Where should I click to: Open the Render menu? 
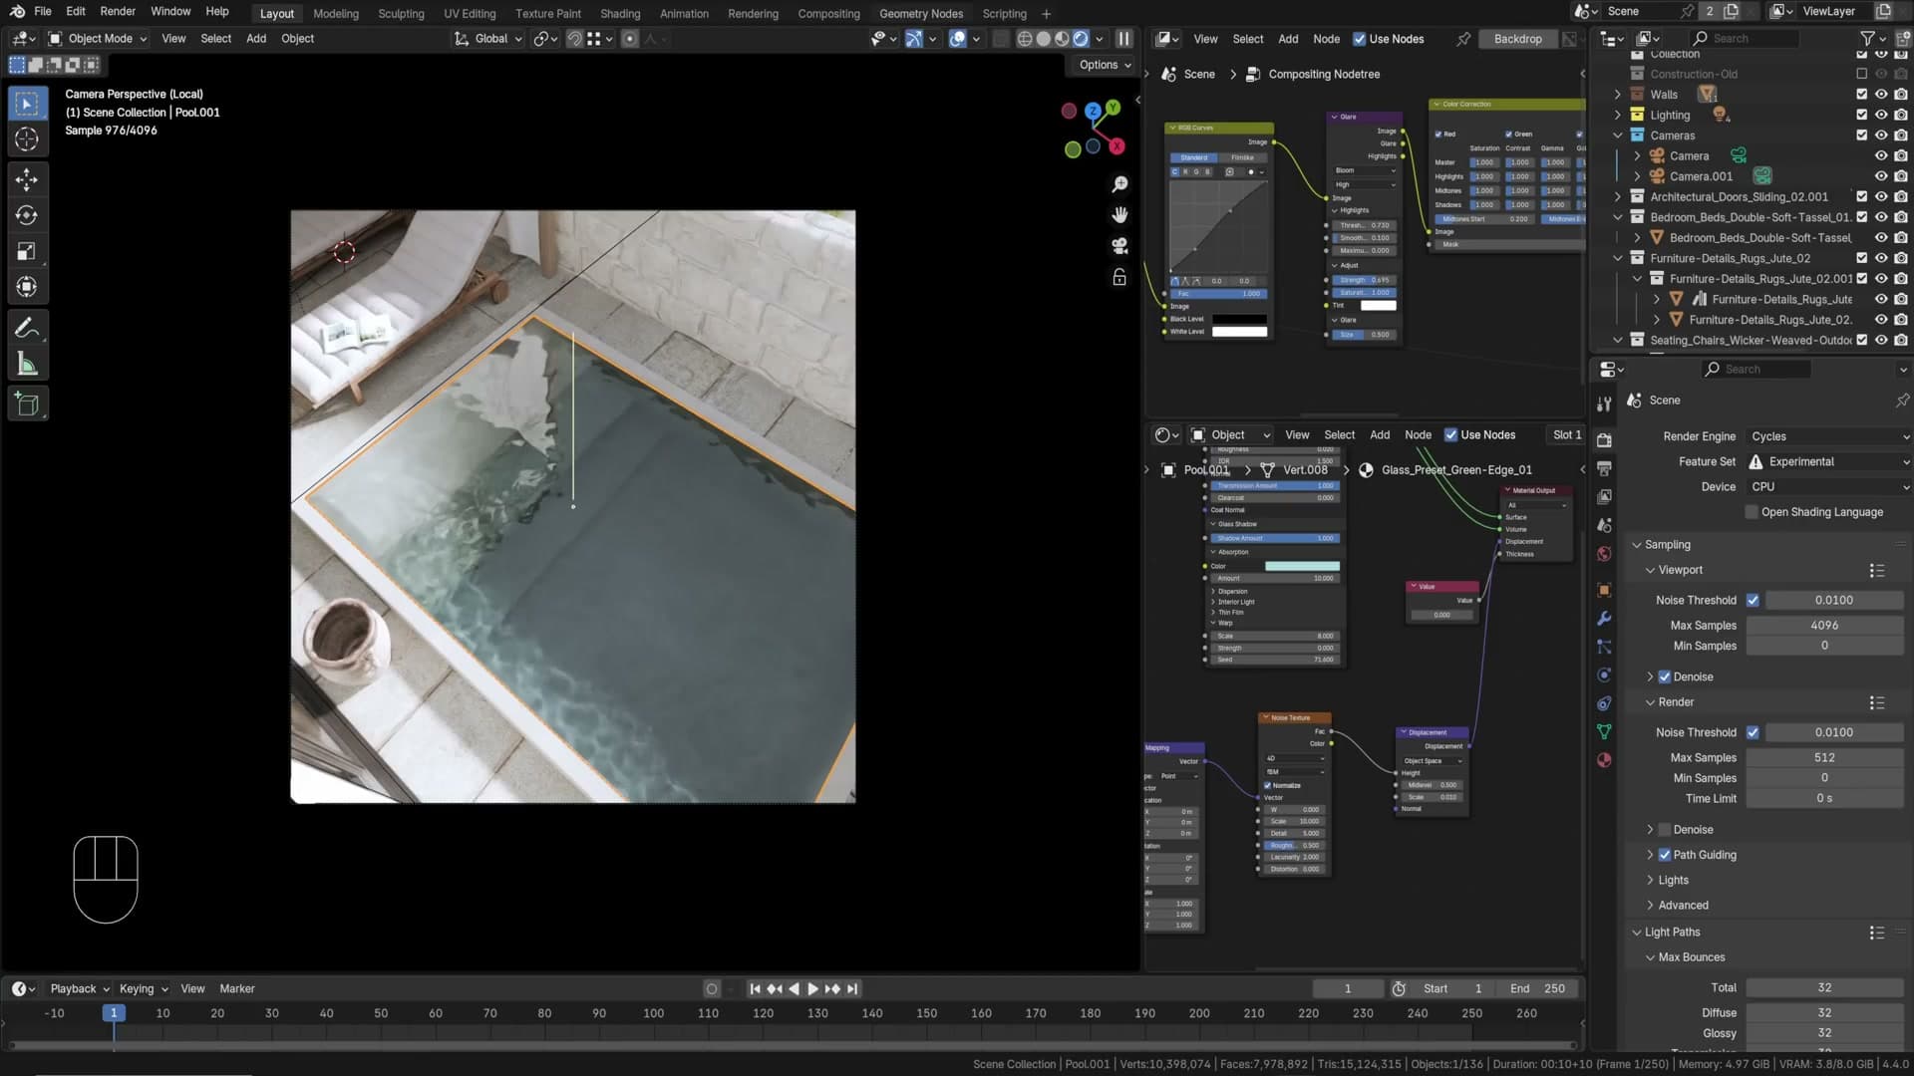[118, 12]
